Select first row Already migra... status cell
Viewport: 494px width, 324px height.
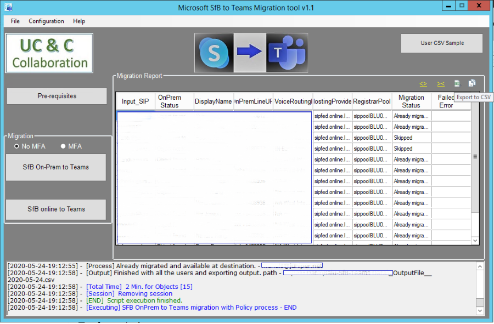[412, 116]
